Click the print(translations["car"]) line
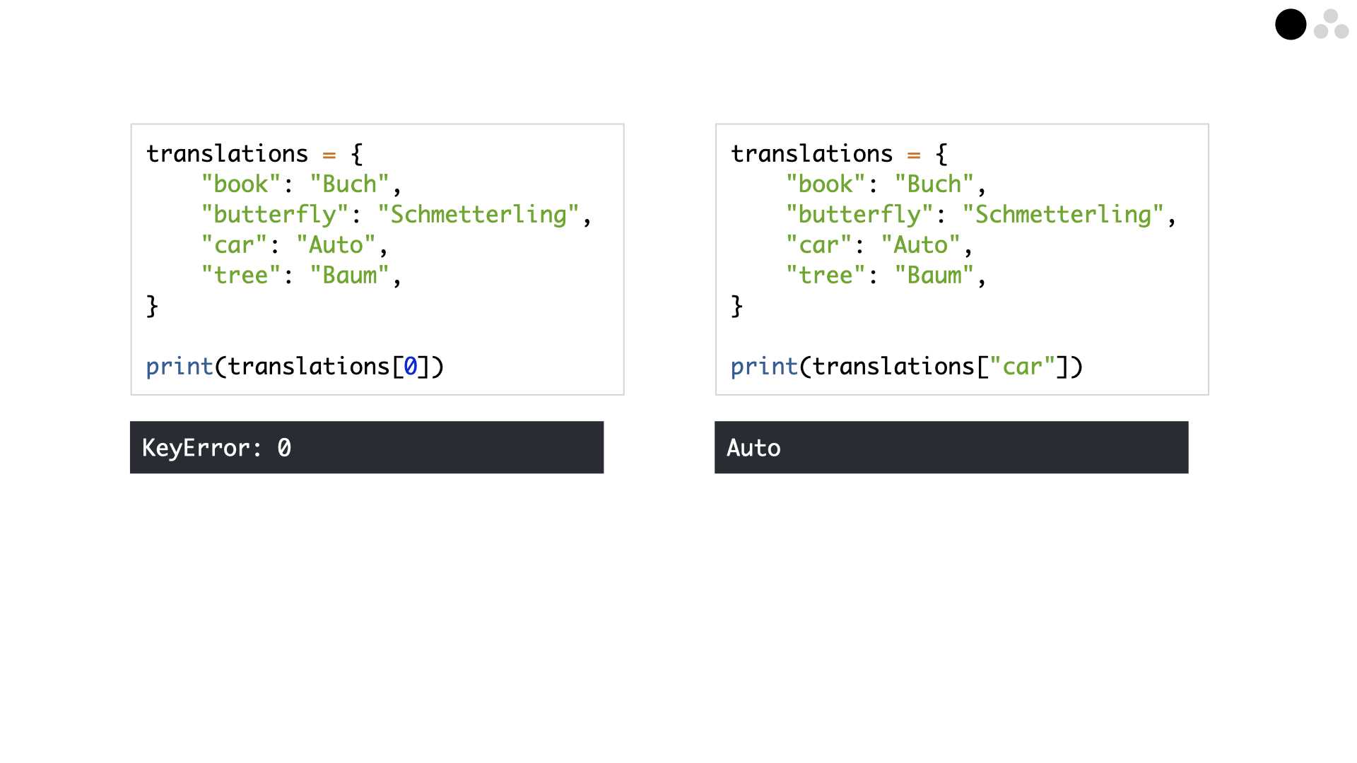This screenshot has width=1357, height=763. (907, 367)
